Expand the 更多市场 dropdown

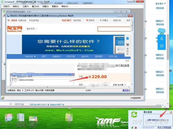coord(31,29)
